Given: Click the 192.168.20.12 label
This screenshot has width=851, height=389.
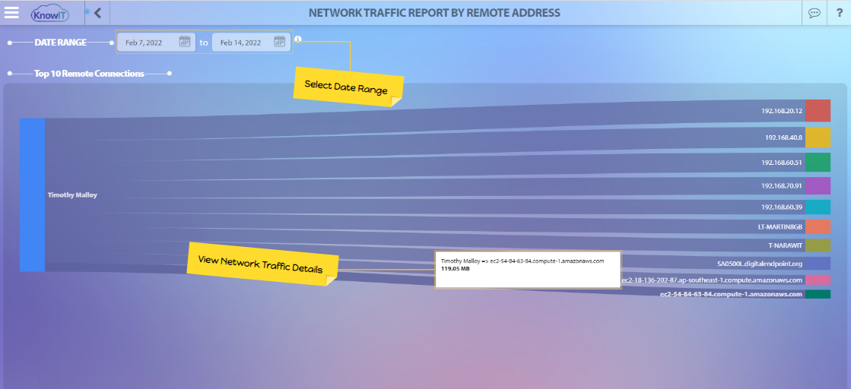Looking at the screenshot, I should tap(781, 110).
